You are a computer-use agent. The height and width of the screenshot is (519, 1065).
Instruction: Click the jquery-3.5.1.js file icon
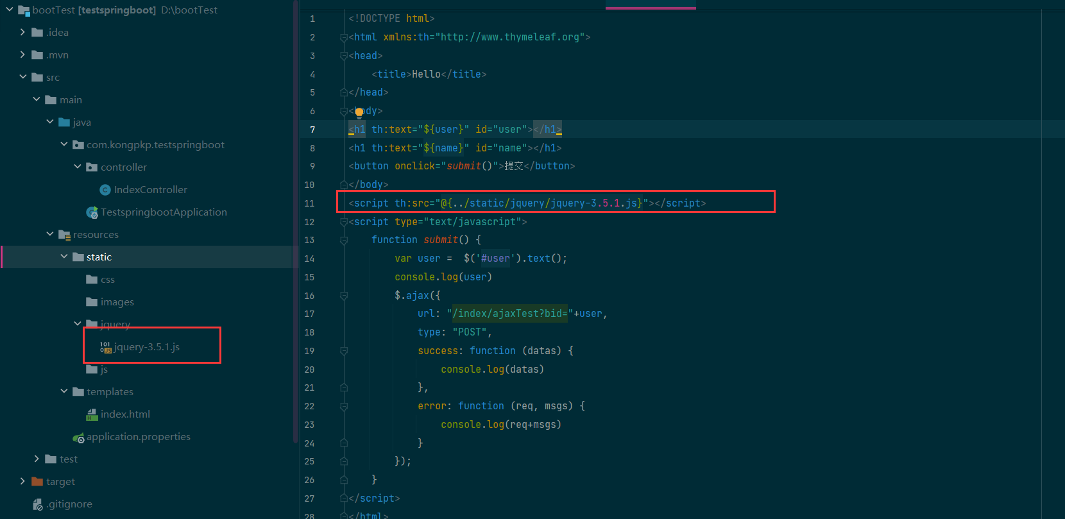pos(105,347)
